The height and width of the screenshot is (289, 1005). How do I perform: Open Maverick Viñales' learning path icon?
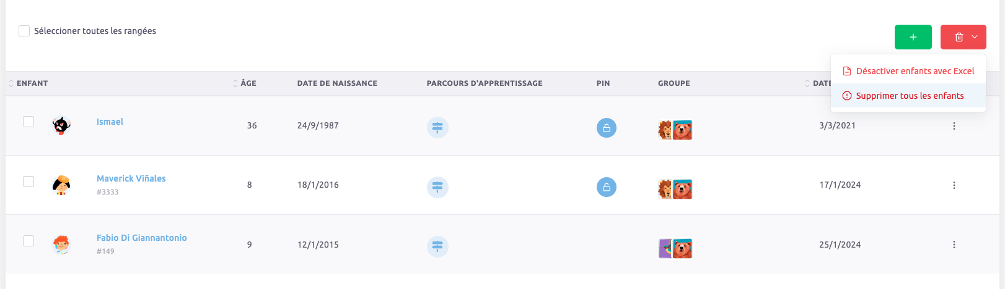437,187
